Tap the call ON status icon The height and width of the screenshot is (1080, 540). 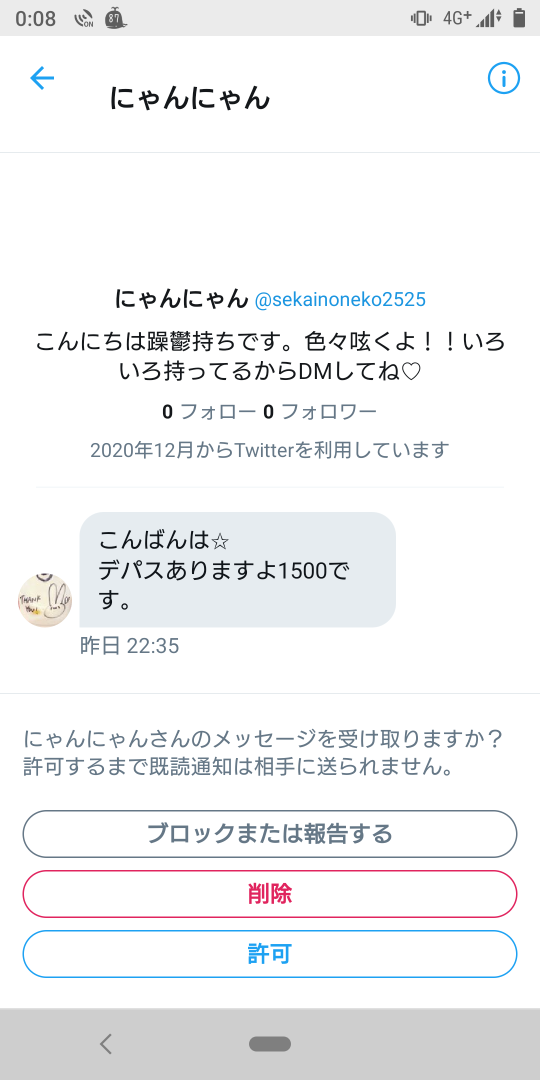(x=84, y=19)
